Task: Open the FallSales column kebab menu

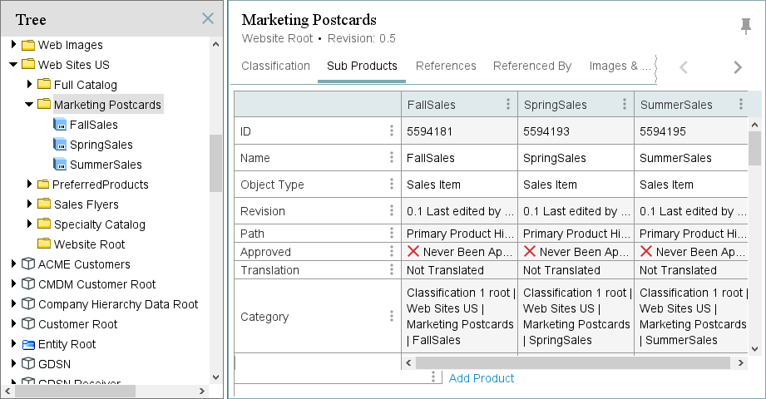Action: click(508, 105)
